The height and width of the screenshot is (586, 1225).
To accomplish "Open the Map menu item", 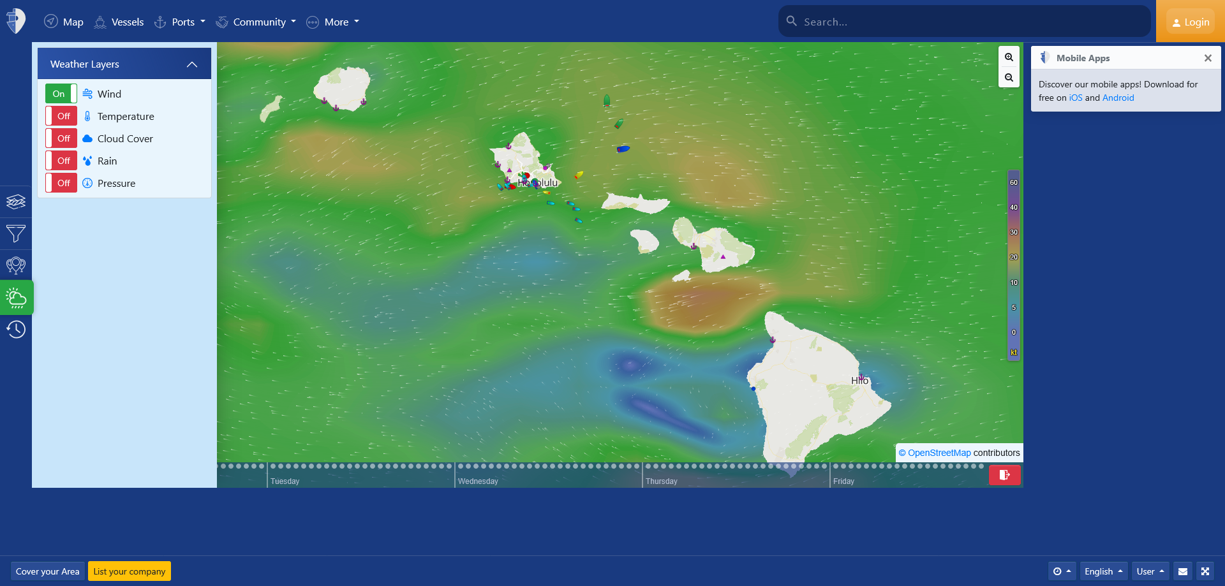I will tap(64, 22).
